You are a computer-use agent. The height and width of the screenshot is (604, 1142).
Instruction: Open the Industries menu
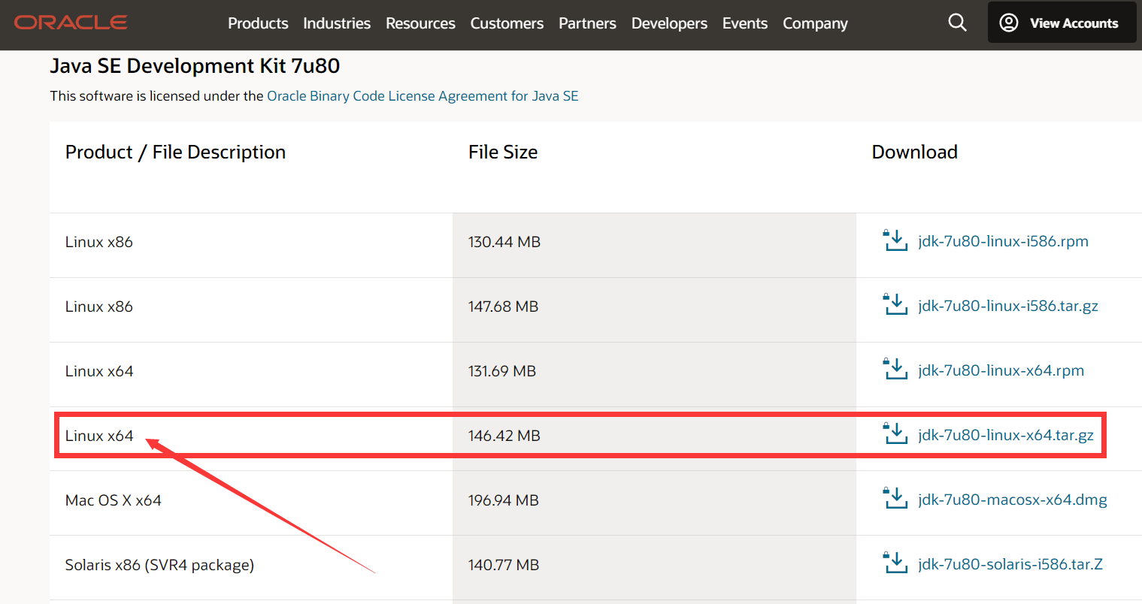tap(337, 23)
